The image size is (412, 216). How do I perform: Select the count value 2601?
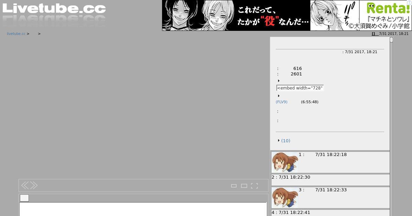tap(296, 74)
